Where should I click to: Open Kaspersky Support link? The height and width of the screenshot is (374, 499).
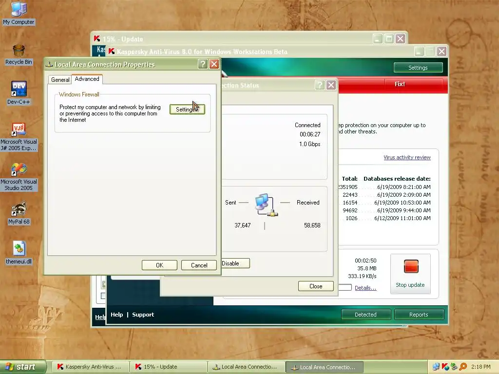(143, 315)
